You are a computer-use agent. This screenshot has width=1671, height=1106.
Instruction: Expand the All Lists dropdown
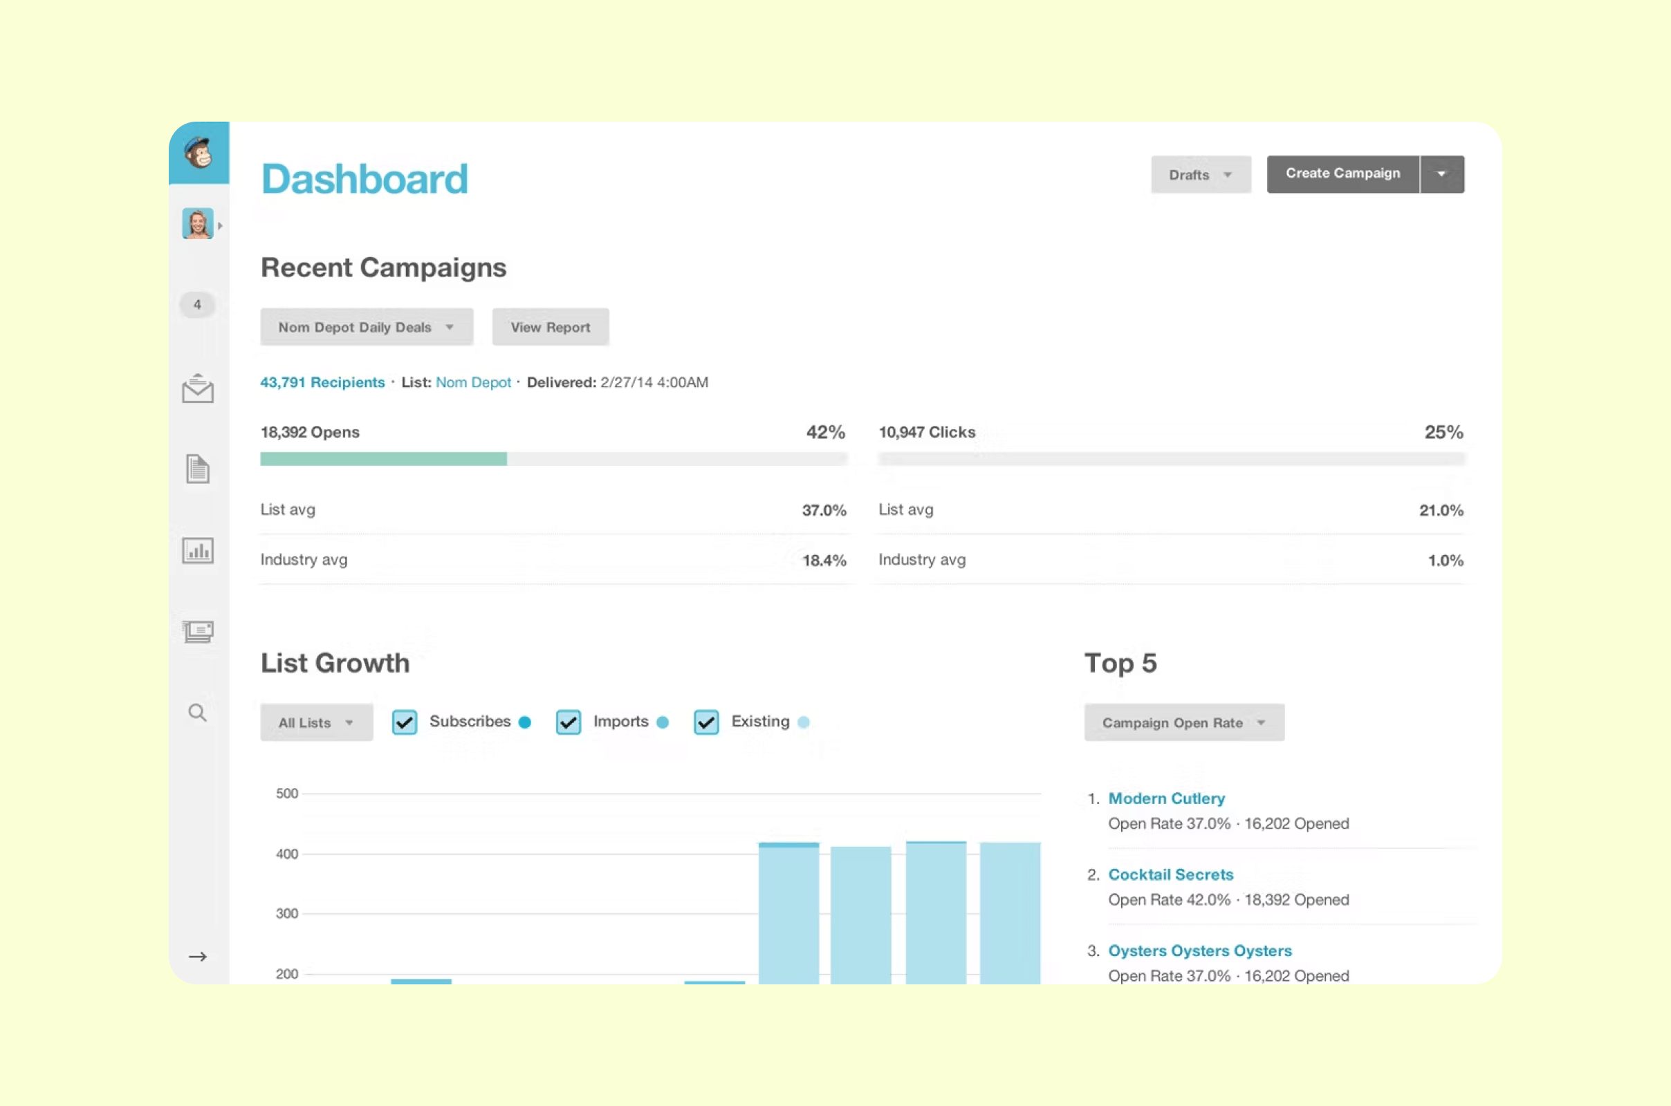point(315,722)
